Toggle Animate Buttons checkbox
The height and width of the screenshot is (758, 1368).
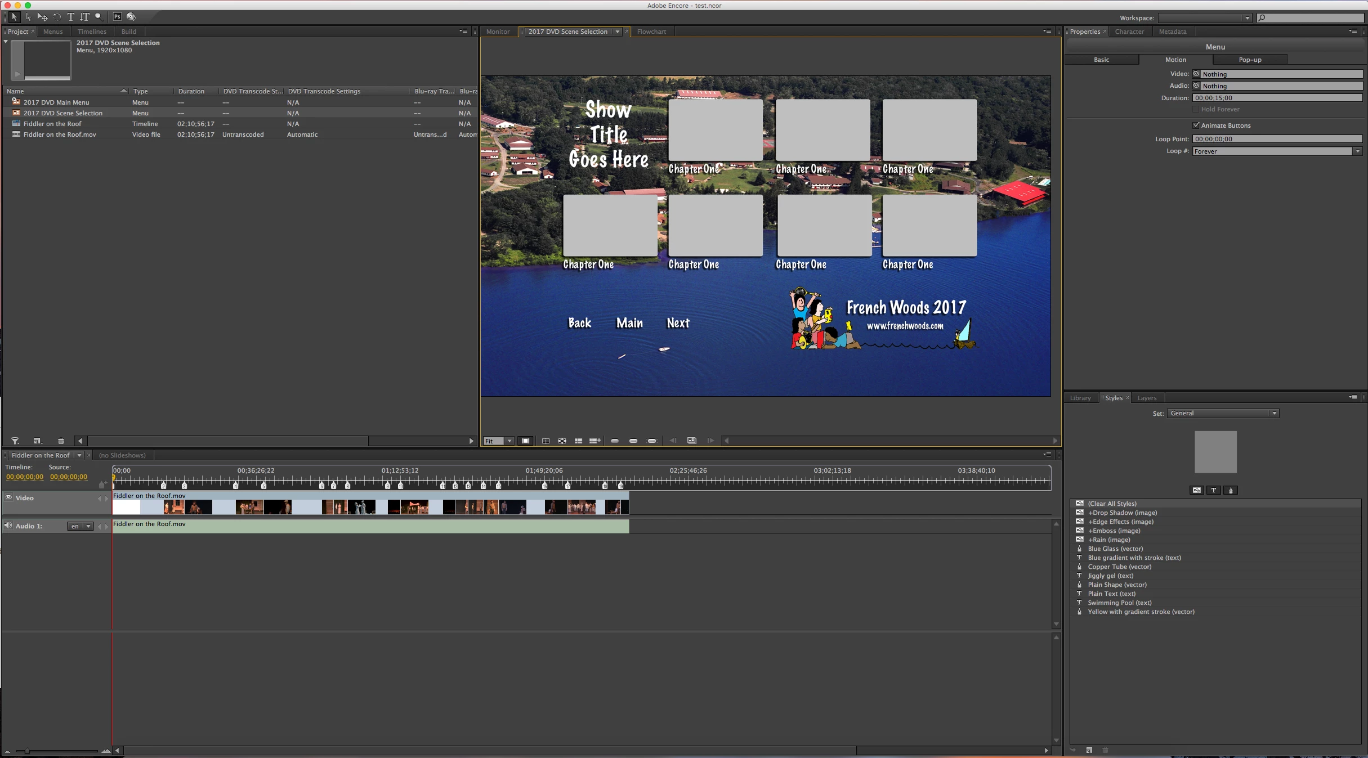pyautogui.click(x=1196, y=125)
